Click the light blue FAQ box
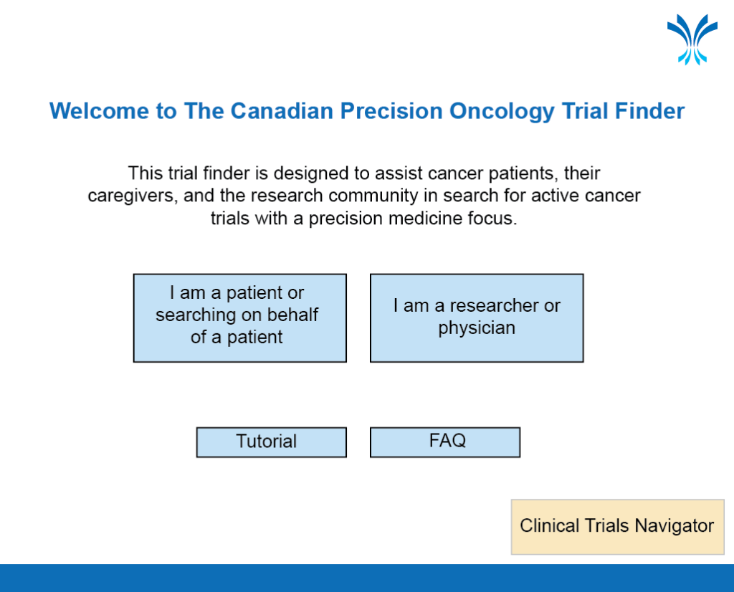 click(x=444, y=441)
